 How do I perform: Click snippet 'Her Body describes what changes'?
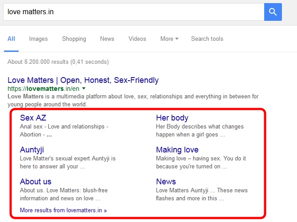[x=200, y=127]
